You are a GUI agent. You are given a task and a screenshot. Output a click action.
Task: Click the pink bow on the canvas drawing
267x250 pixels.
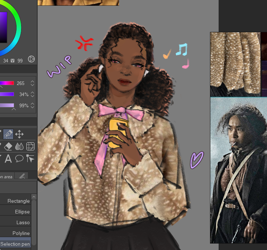point(121,112)
